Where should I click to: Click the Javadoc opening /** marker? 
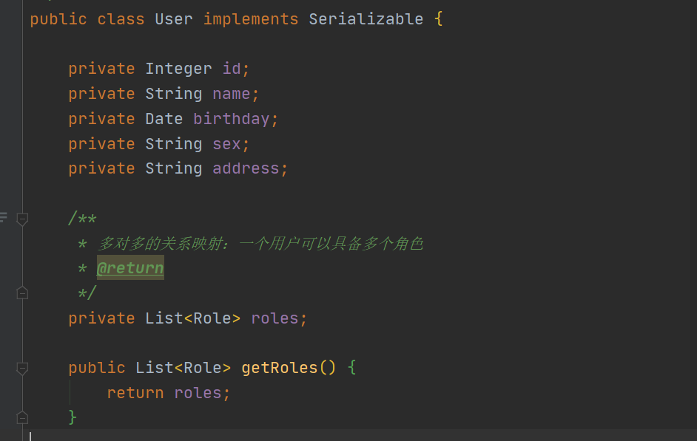[x=83, y=219]
